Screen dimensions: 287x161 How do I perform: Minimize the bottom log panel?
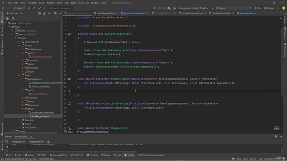[x=281, y=136]
